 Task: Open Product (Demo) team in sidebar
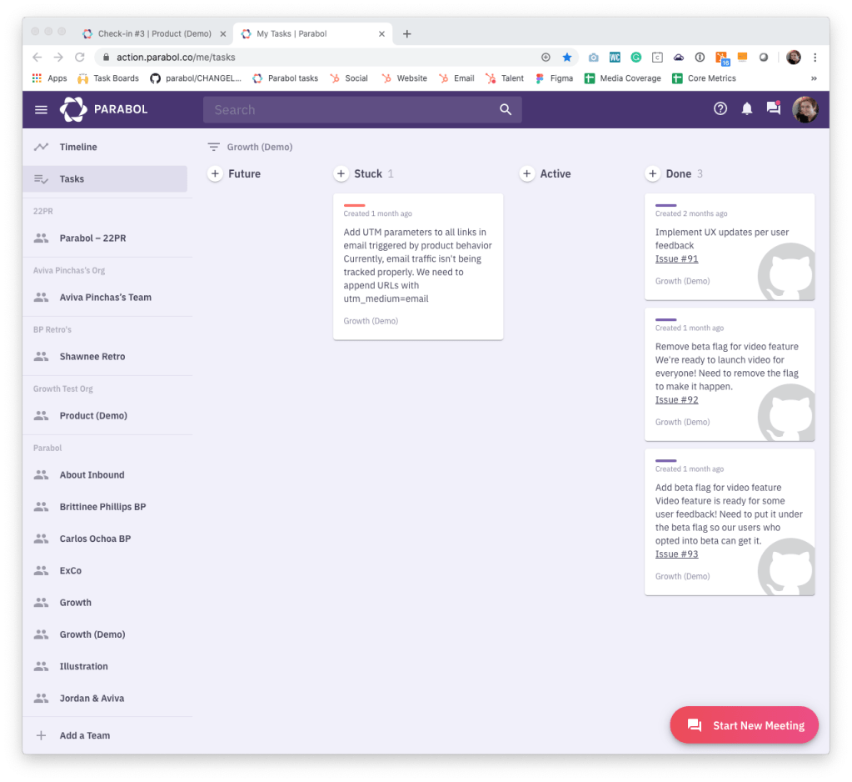[x=105, y=415]
